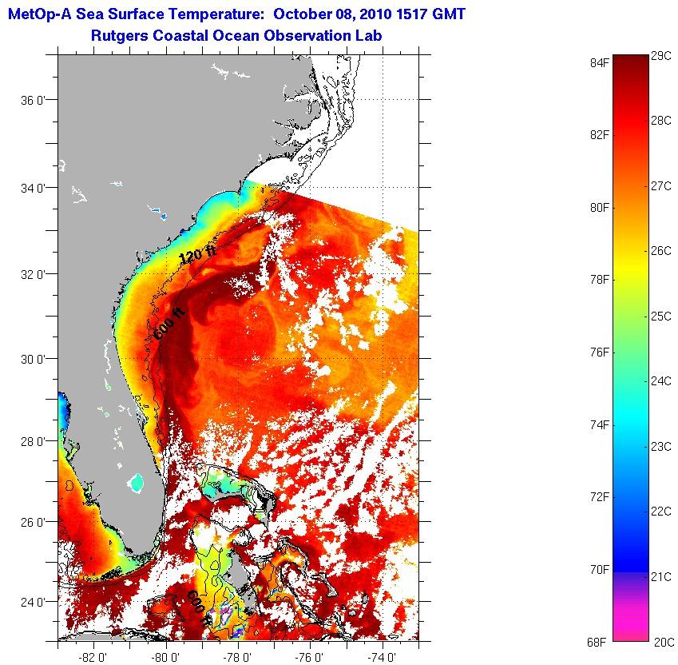Viewport: 678px width, 665px height.
Task: Pick the 68F legend label
Action: tap(597, 643)
